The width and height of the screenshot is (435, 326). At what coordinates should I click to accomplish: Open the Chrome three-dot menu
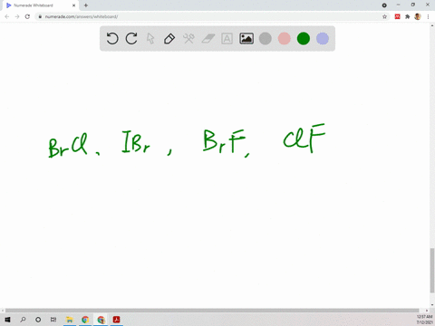[428, 16]
